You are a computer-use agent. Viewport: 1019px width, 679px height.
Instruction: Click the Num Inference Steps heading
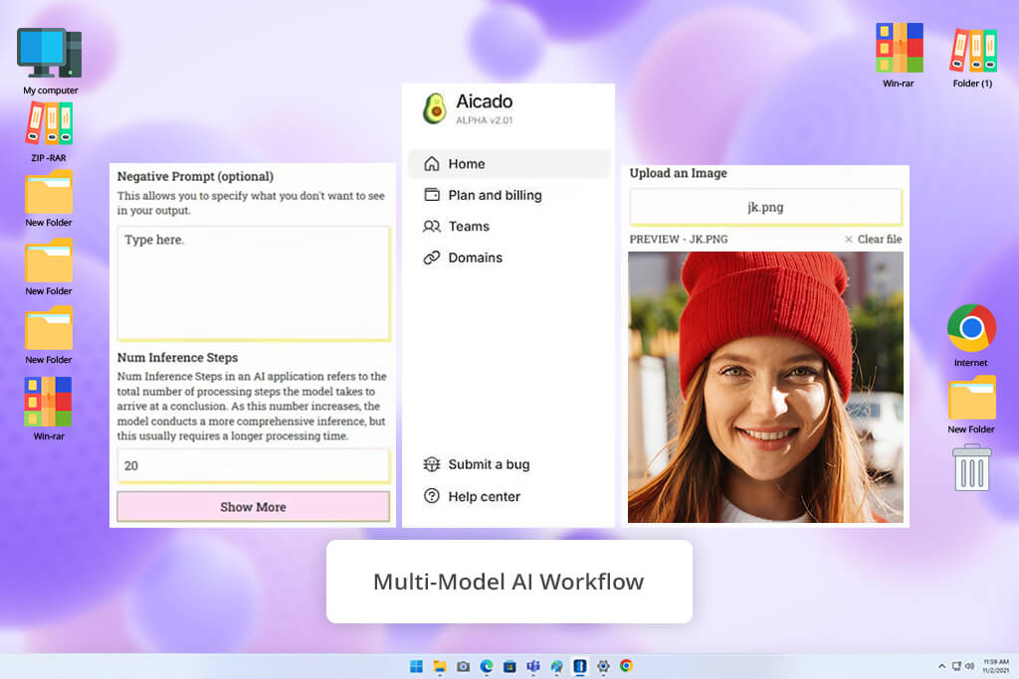point(177,358)
